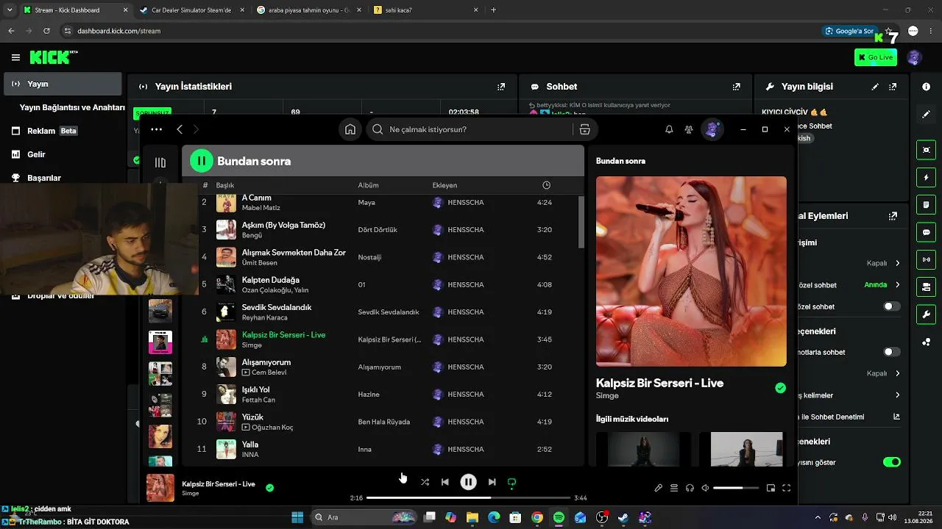Open the Dört Dörtlük album link

point(378,230)
